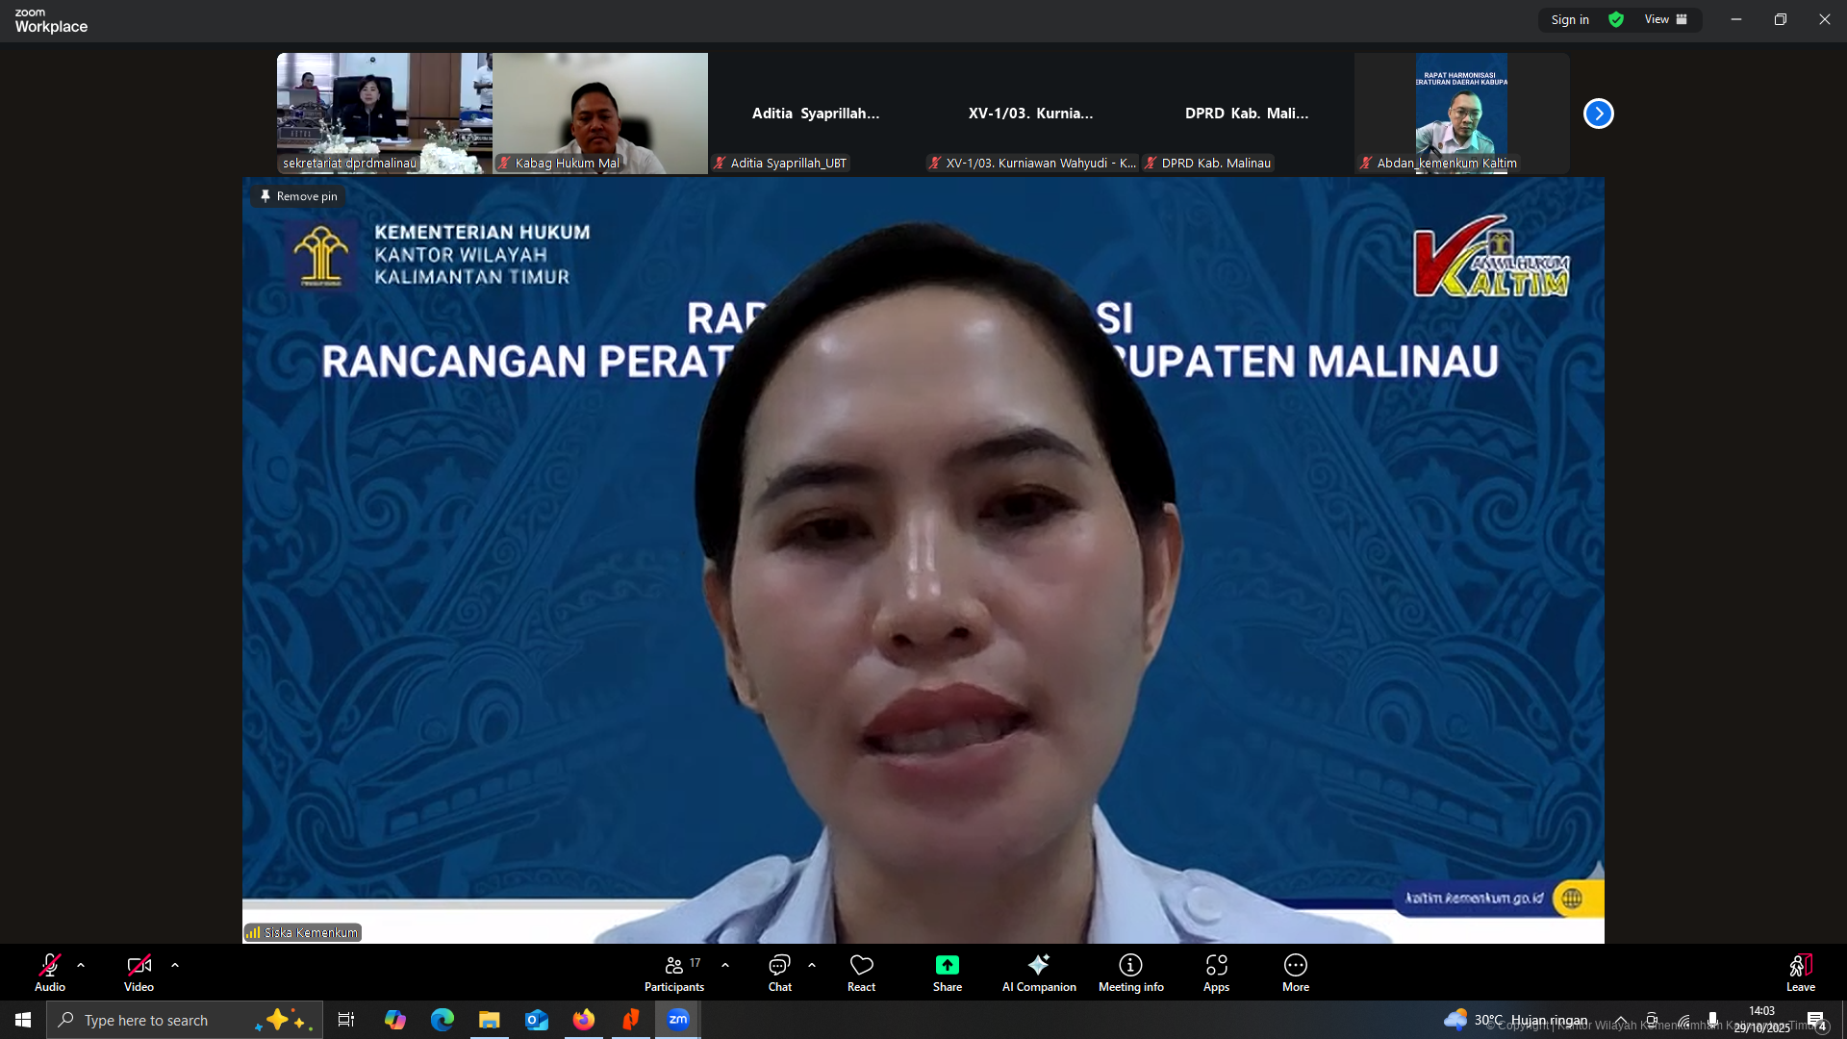Show Meeting info
This screenshot has width=1847, height=1039.
(1130, 966)
